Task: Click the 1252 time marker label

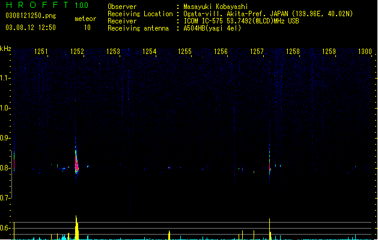Action: (77, 52)
